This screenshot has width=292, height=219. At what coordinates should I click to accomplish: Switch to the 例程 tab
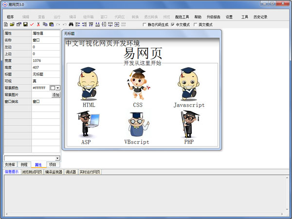(x=24, y=164)
